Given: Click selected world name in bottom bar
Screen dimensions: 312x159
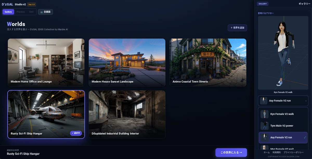Looking at the screenshot, I should 23,154.
